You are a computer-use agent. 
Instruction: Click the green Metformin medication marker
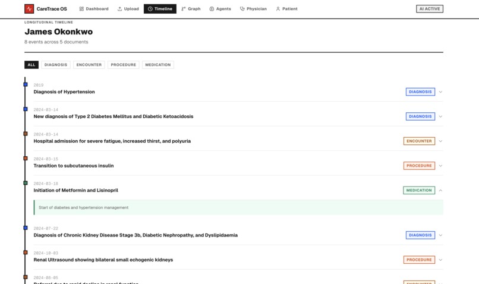pyautogui.click(x=26, y=183)
